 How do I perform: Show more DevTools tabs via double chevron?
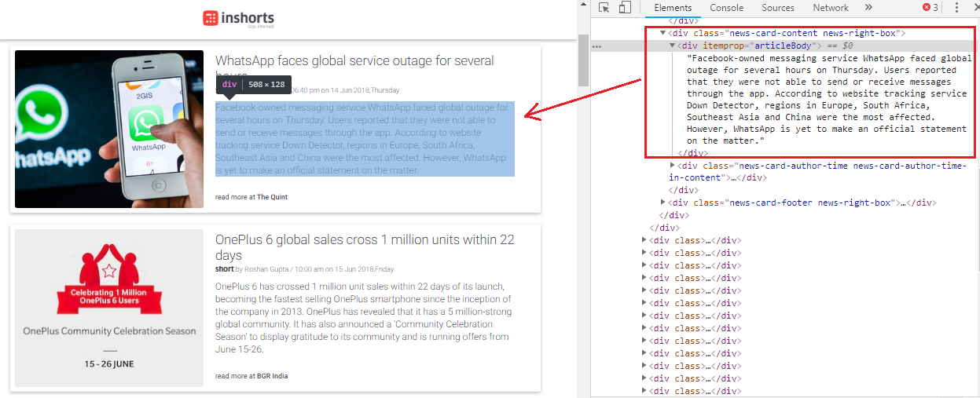tap(868, 8)
